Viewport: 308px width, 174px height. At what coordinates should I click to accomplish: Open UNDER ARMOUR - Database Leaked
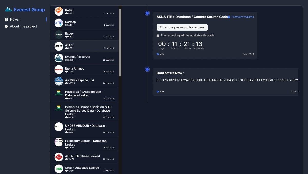84,129
